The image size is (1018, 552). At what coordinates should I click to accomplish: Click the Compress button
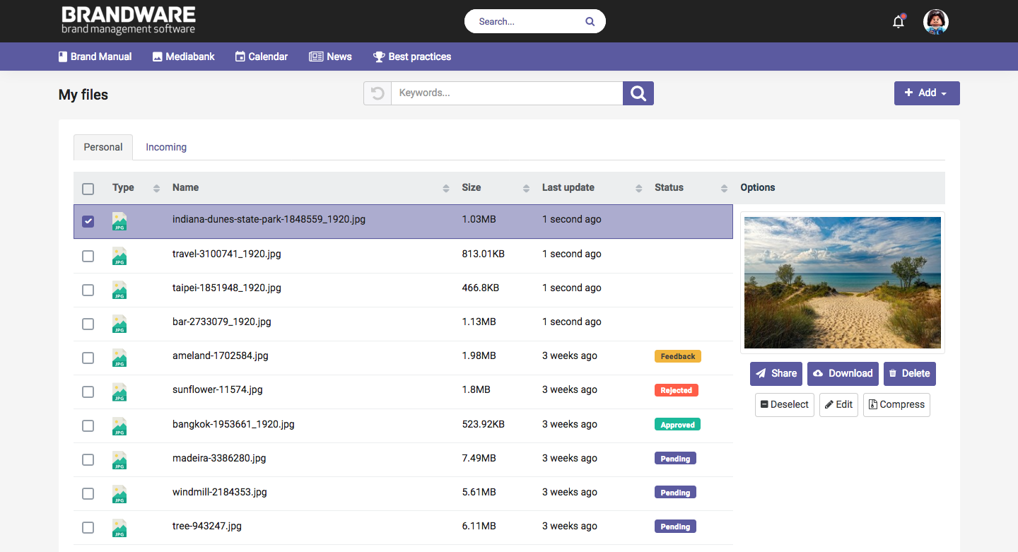click(896, 405)
